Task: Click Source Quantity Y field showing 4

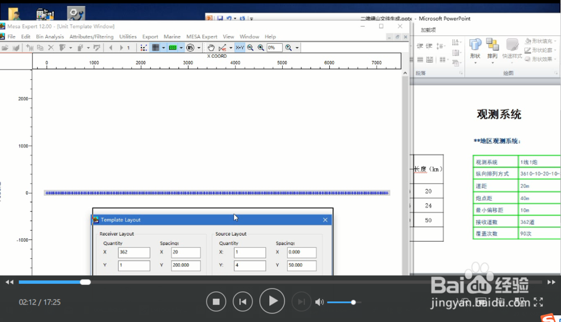Action: [250, 265]
